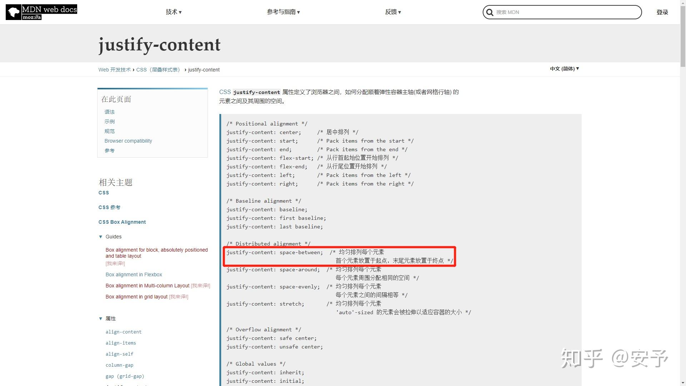Open the 反馈 menu

[393, 12]
